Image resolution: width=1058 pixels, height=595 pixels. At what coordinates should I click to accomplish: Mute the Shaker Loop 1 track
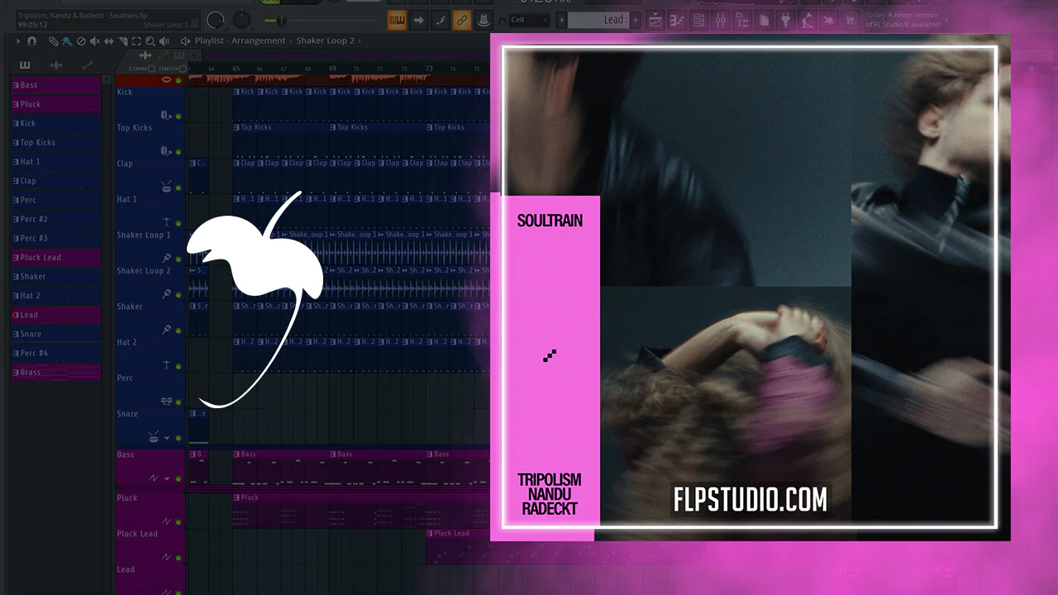179,259
